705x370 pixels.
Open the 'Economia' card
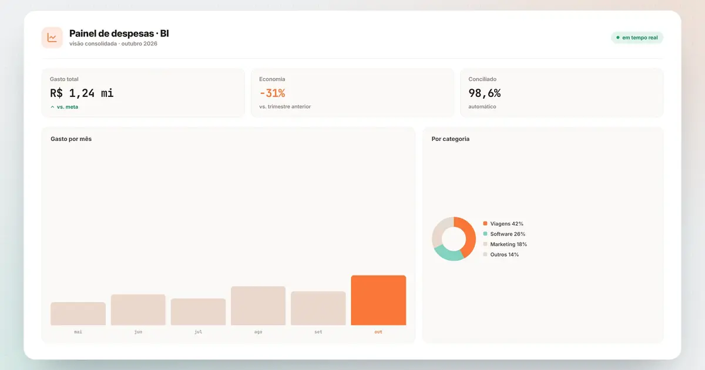point(352,93)
